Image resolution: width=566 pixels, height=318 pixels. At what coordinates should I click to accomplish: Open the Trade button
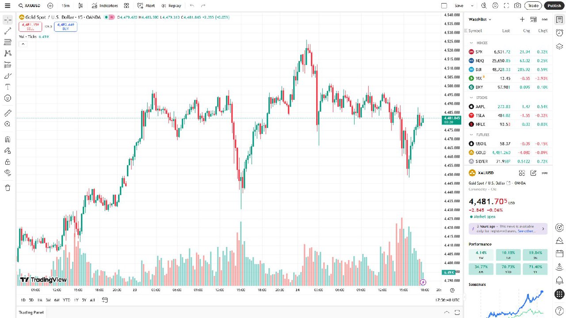(533, 6)
